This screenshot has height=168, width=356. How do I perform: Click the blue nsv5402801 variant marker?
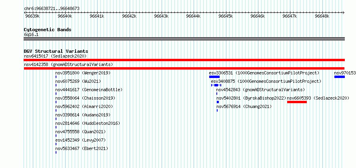coord(218,102)
